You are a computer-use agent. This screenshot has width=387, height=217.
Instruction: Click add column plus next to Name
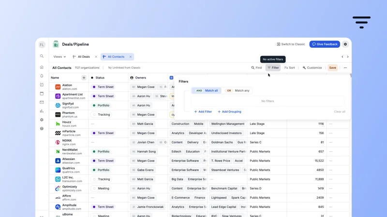click(84, 78)
